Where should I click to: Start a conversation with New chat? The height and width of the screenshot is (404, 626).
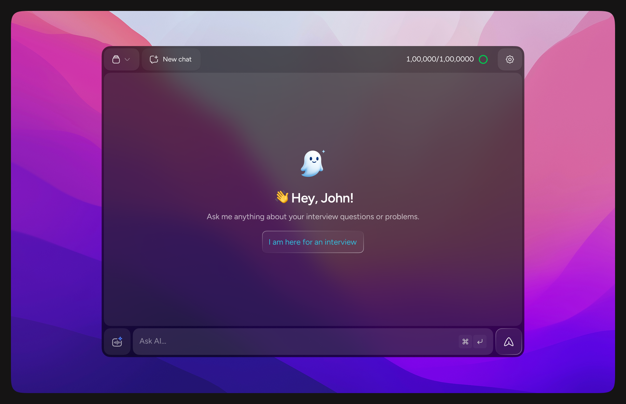click(x=177, y=59)
